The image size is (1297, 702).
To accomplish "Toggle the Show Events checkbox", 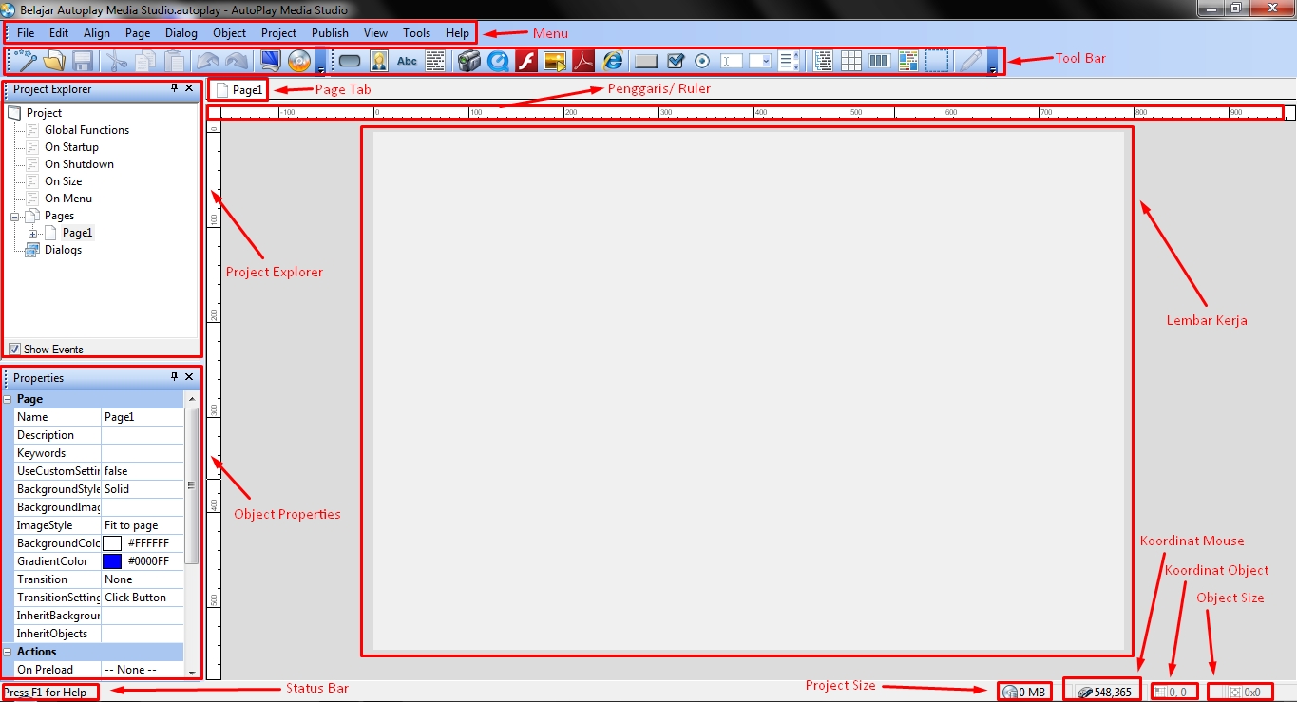I will (14, 349).
